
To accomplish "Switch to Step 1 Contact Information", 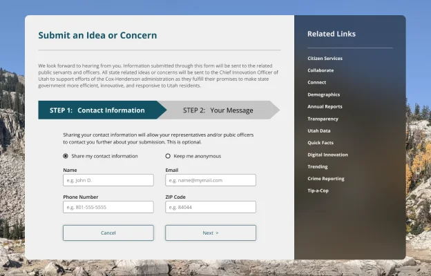I will click(x=102, y=110).
